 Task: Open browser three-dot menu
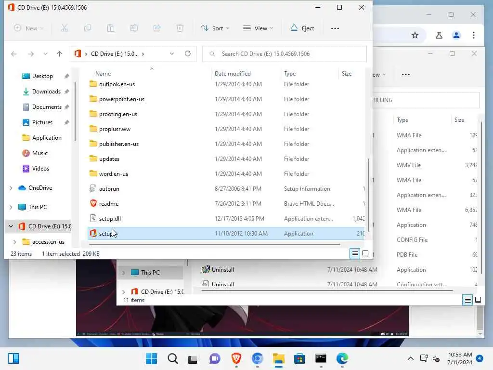[474, 35]
